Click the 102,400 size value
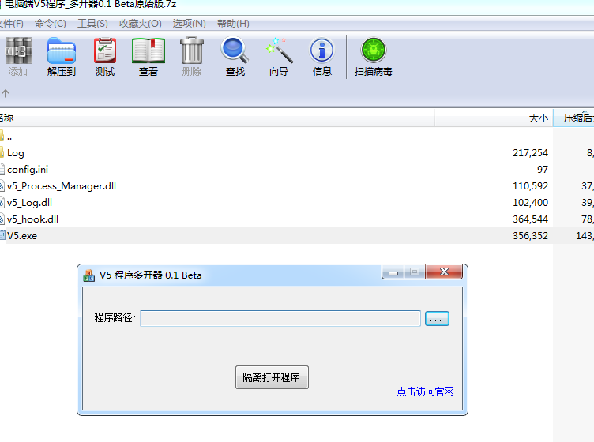Image resolution: width=594 pixels, height=442 pixels. [x=530, y=203]
